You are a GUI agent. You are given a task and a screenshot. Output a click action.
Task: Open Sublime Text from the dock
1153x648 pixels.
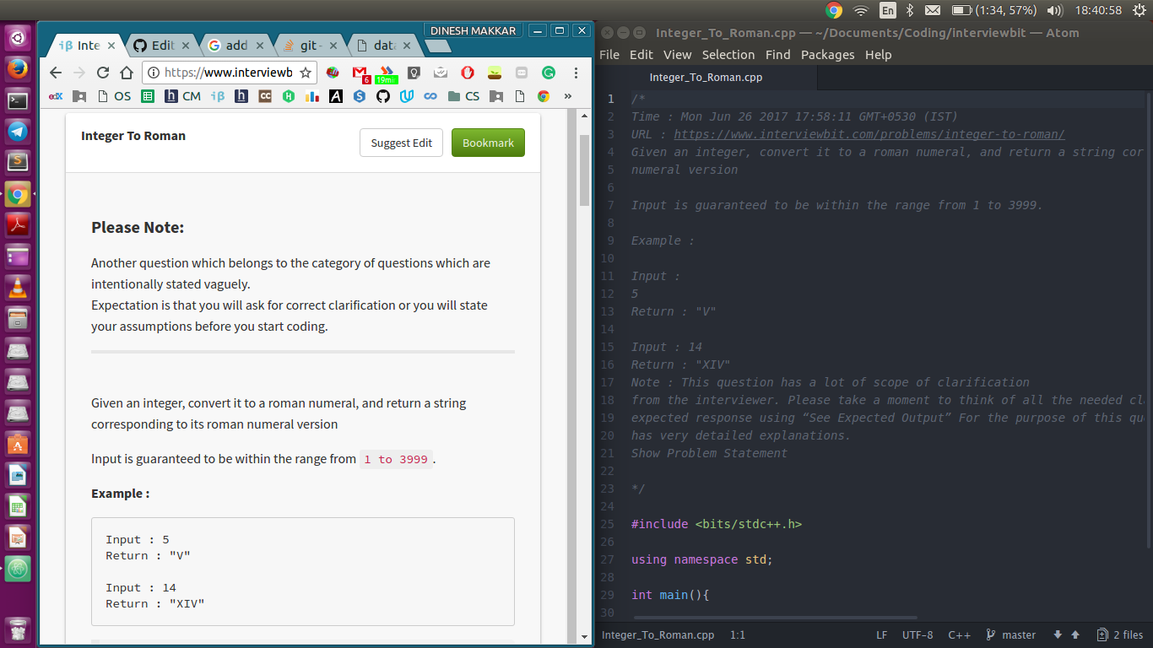coord(18,162)
